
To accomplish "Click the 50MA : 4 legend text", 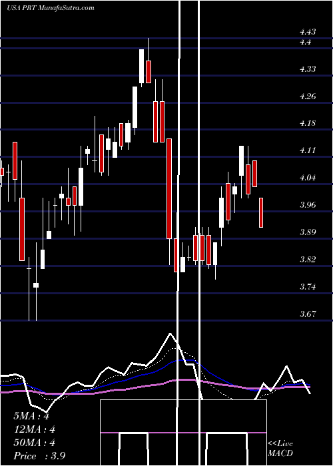I will click(34, 443).
